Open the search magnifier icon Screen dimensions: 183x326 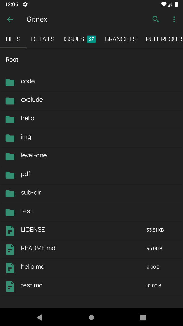pyautogui.click(x=156, y=19)
